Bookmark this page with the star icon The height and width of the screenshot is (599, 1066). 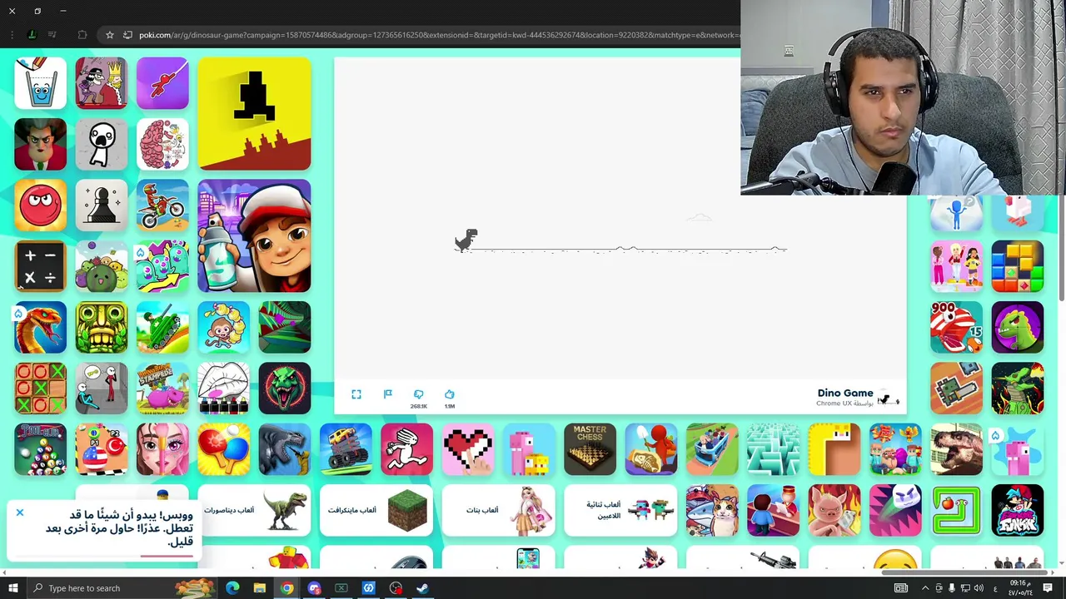109,35
